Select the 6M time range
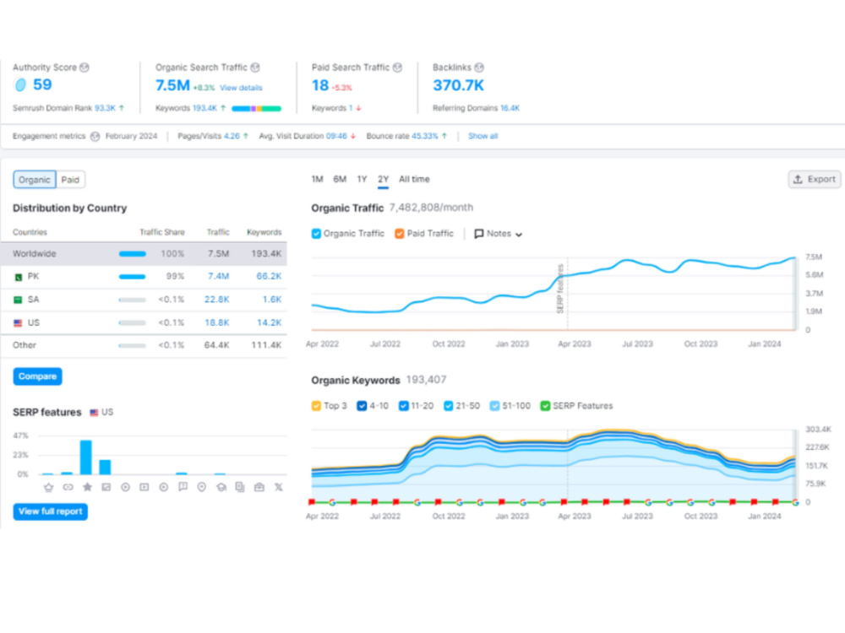This screenshot has width=845, height=633. (340, 179)
